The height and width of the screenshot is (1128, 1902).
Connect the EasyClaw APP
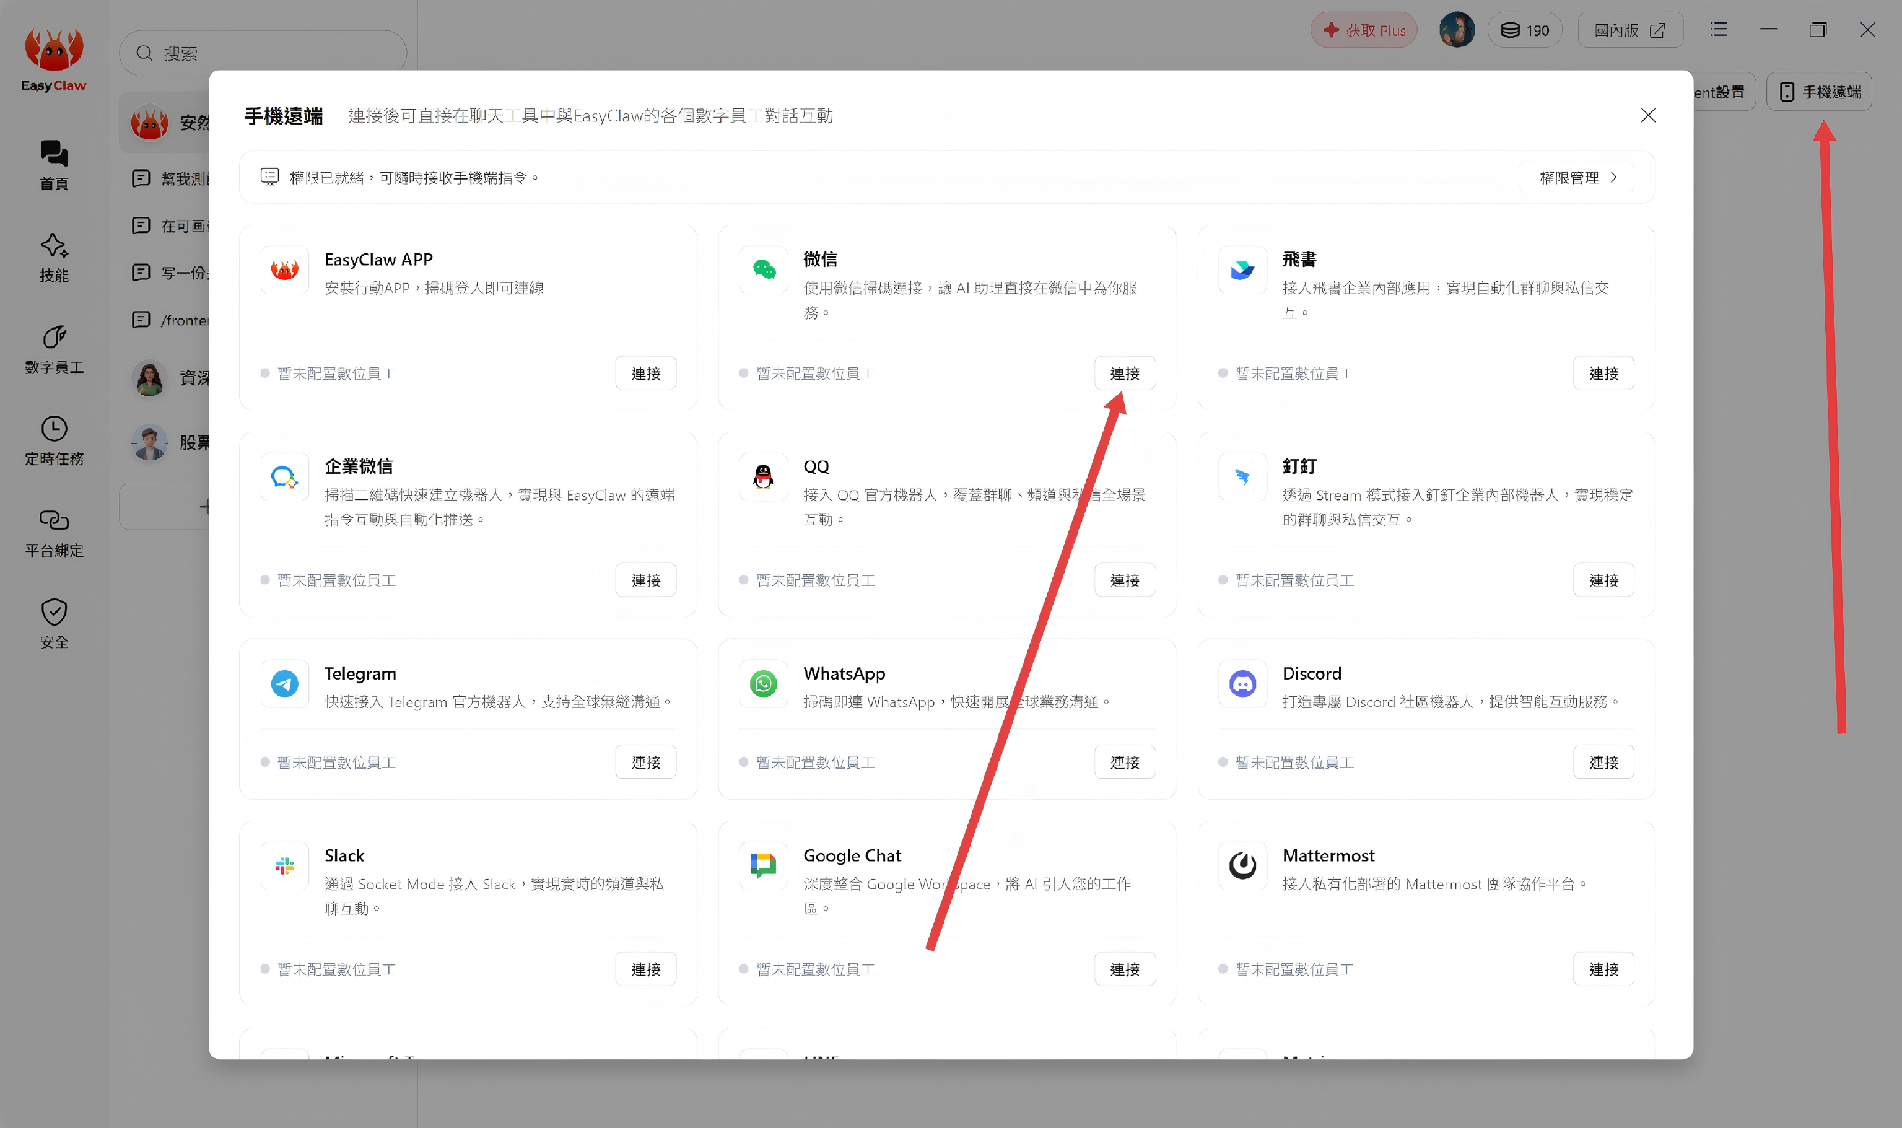click(x=645, y=374)
